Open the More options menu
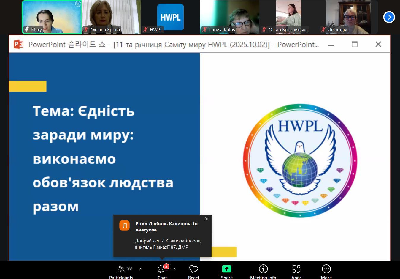400x279 pixels. click(x=326, y=271)
